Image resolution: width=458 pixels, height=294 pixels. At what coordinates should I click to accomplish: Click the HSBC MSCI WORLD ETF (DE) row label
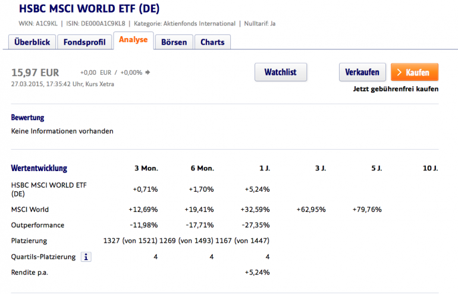(49, 189)
